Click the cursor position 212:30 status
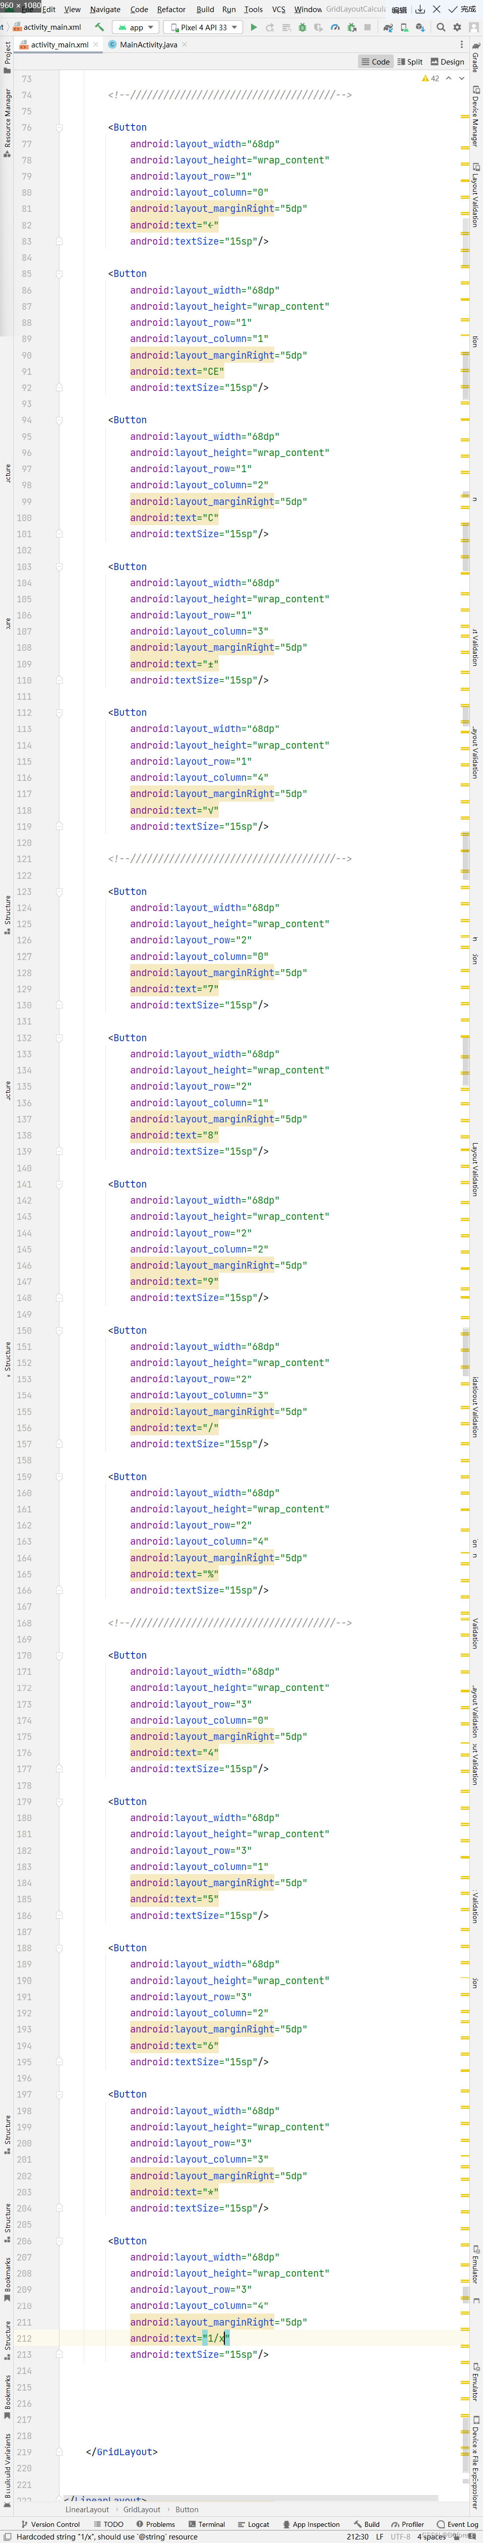The height and width of the screenshot is (2543, 483). pos(358,2537)
